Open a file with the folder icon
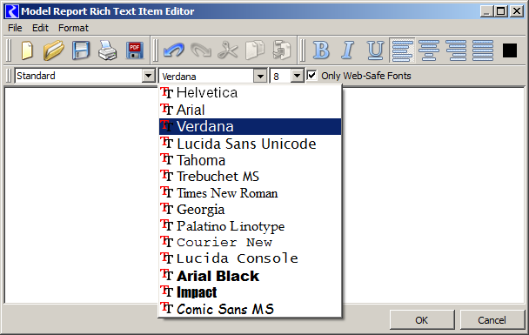This screenshot has width=529, height=335. point(54,50)
